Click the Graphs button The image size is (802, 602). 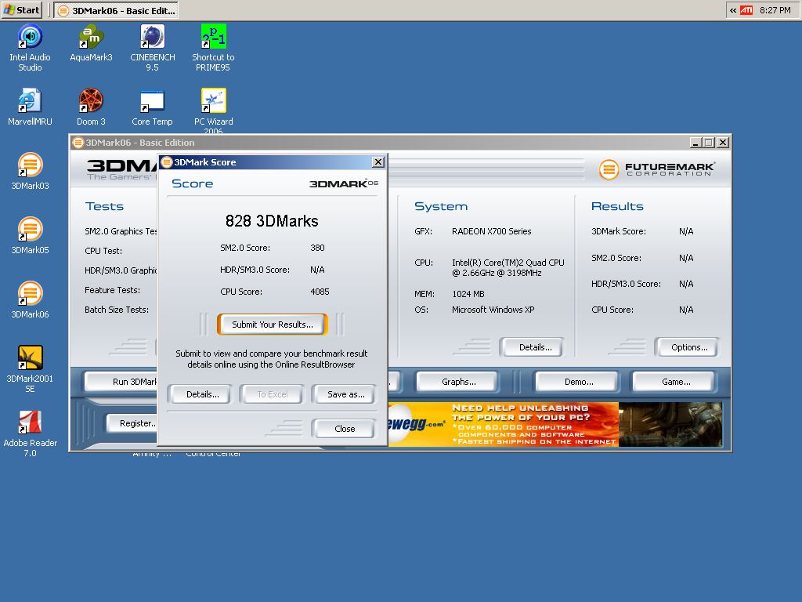click(458, 382)
